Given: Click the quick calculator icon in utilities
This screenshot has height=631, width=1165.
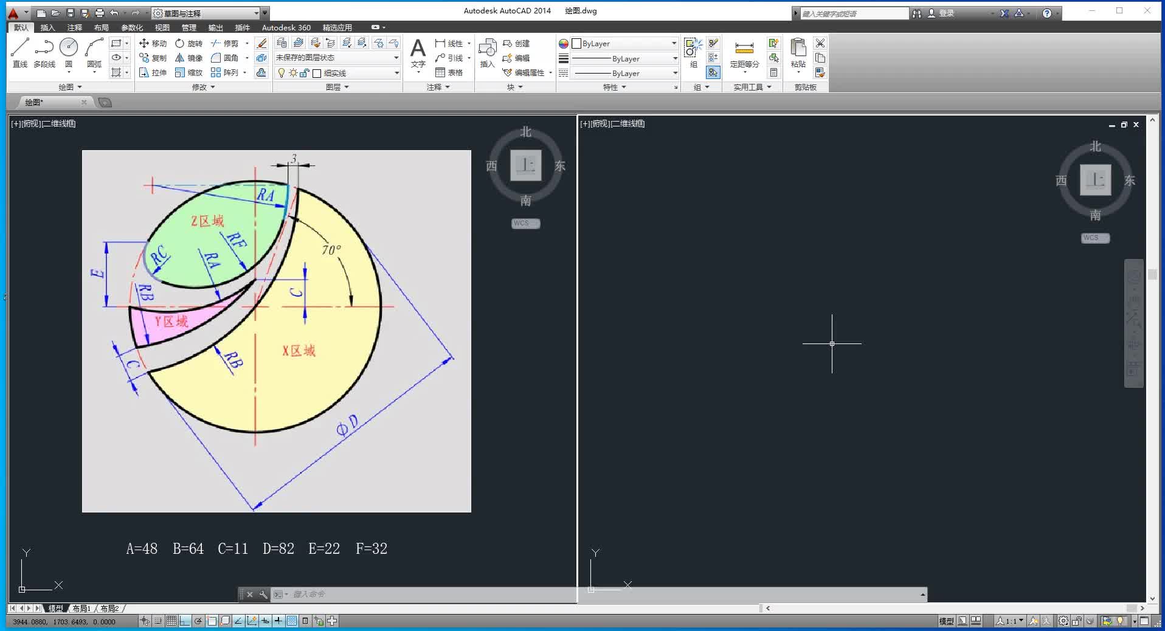Looking at the screenshot, I should point(773,72).
